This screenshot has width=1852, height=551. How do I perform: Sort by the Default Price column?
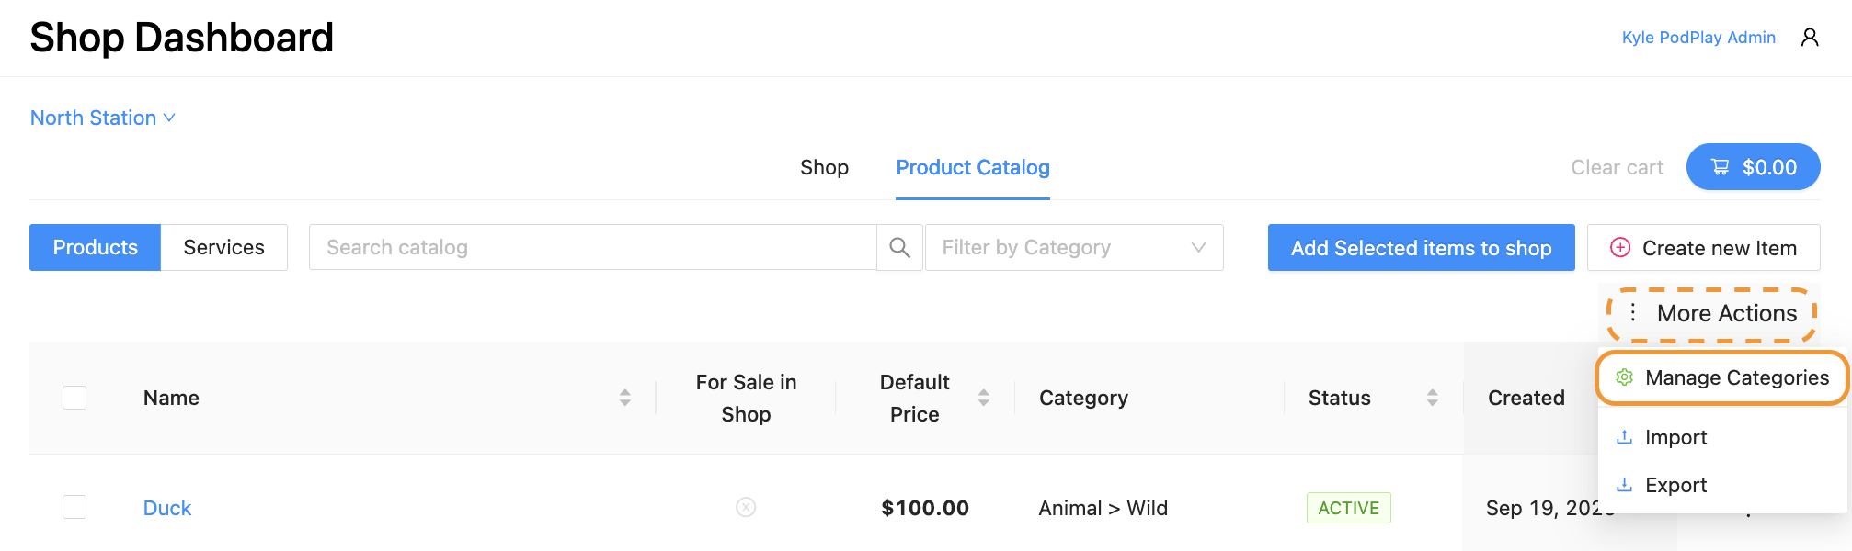click(983, 398)
